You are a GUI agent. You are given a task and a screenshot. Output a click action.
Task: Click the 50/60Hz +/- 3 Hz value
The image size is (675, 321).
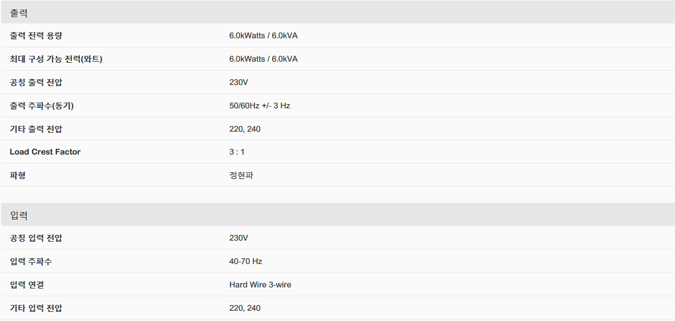click(x=260, y=105)
